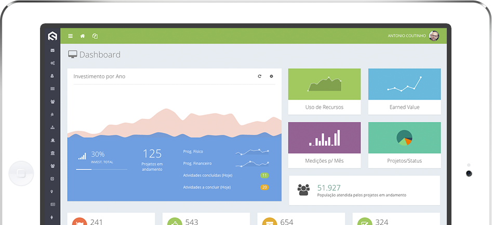Click the green thumbs-up icon beside 543

coord(175,221)
